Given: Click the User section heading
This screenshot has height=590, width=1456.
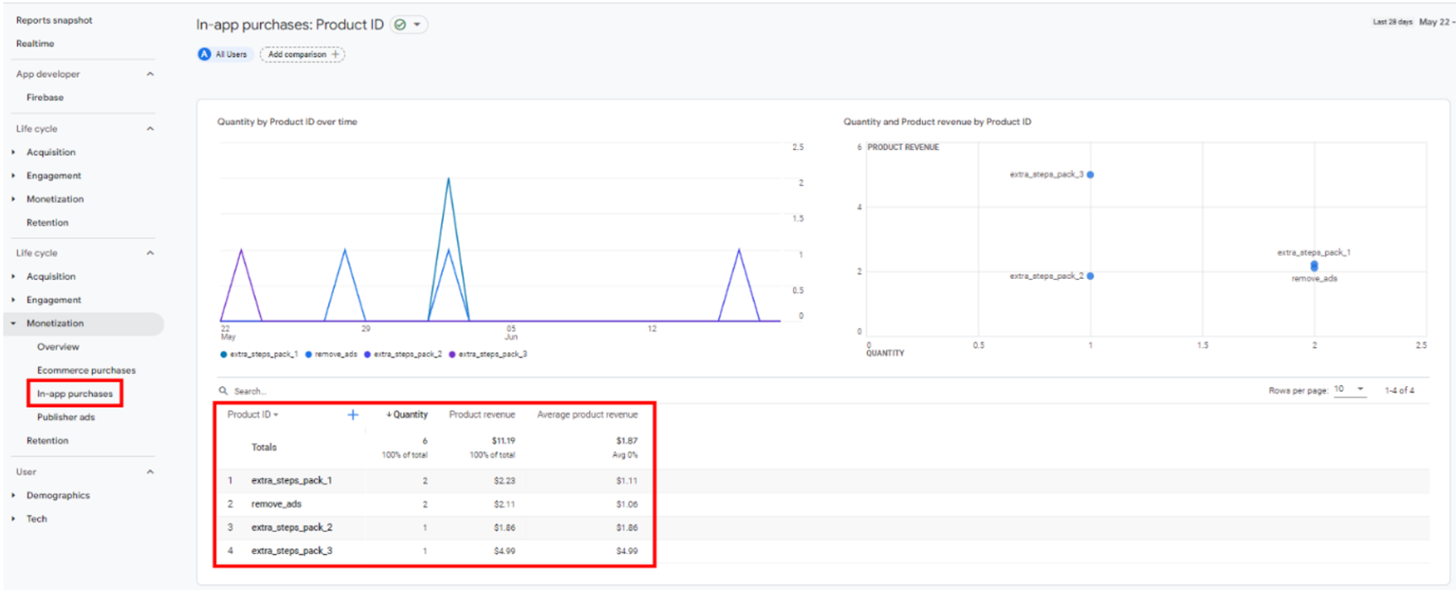Looking at the screenshot, I should click(x=25, y=472).
